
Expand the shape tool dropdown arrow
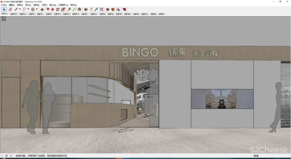click(37, 9)
